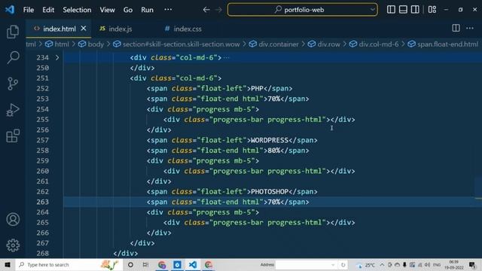This screenshot has width=482, height=271.
Task: Click the PHP text on line 252
Action: click(x=258, y=89)
